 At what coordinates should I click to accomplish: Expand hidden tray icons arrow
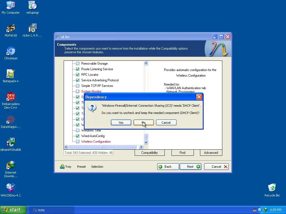[260, 210]
